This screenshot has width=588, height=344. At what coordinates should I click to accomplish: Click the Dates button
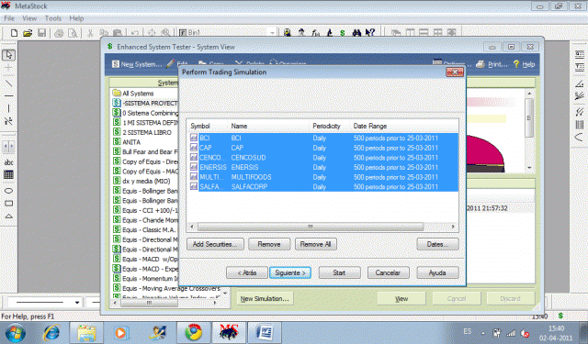[437, 244]
